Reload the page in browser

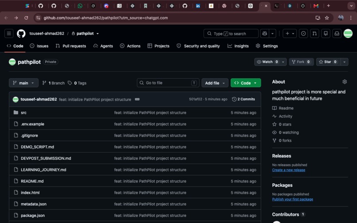click(x=26, y=18)
